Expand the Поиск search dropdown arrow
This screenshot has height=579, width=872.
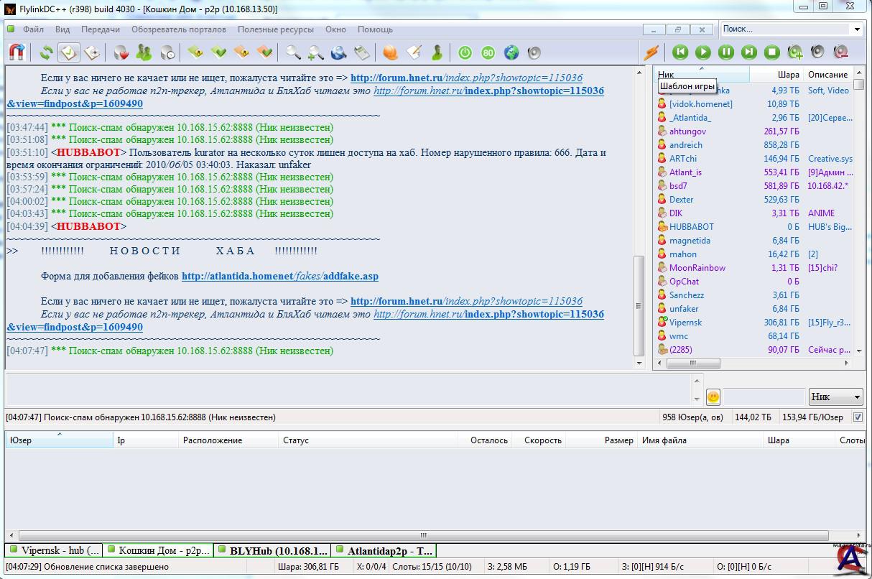[857, 29]
